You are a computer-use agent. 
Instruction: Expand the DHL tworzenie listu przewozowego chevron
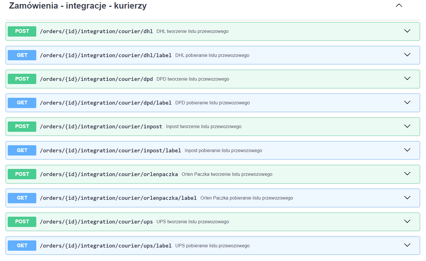407,31
